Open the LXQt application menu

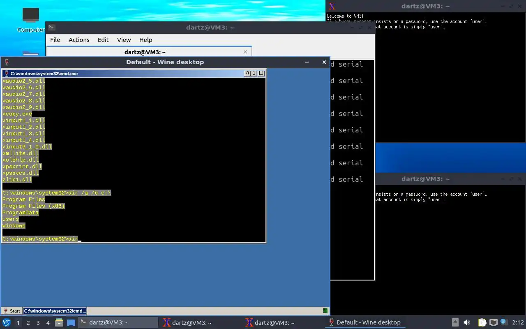[7, 322]
